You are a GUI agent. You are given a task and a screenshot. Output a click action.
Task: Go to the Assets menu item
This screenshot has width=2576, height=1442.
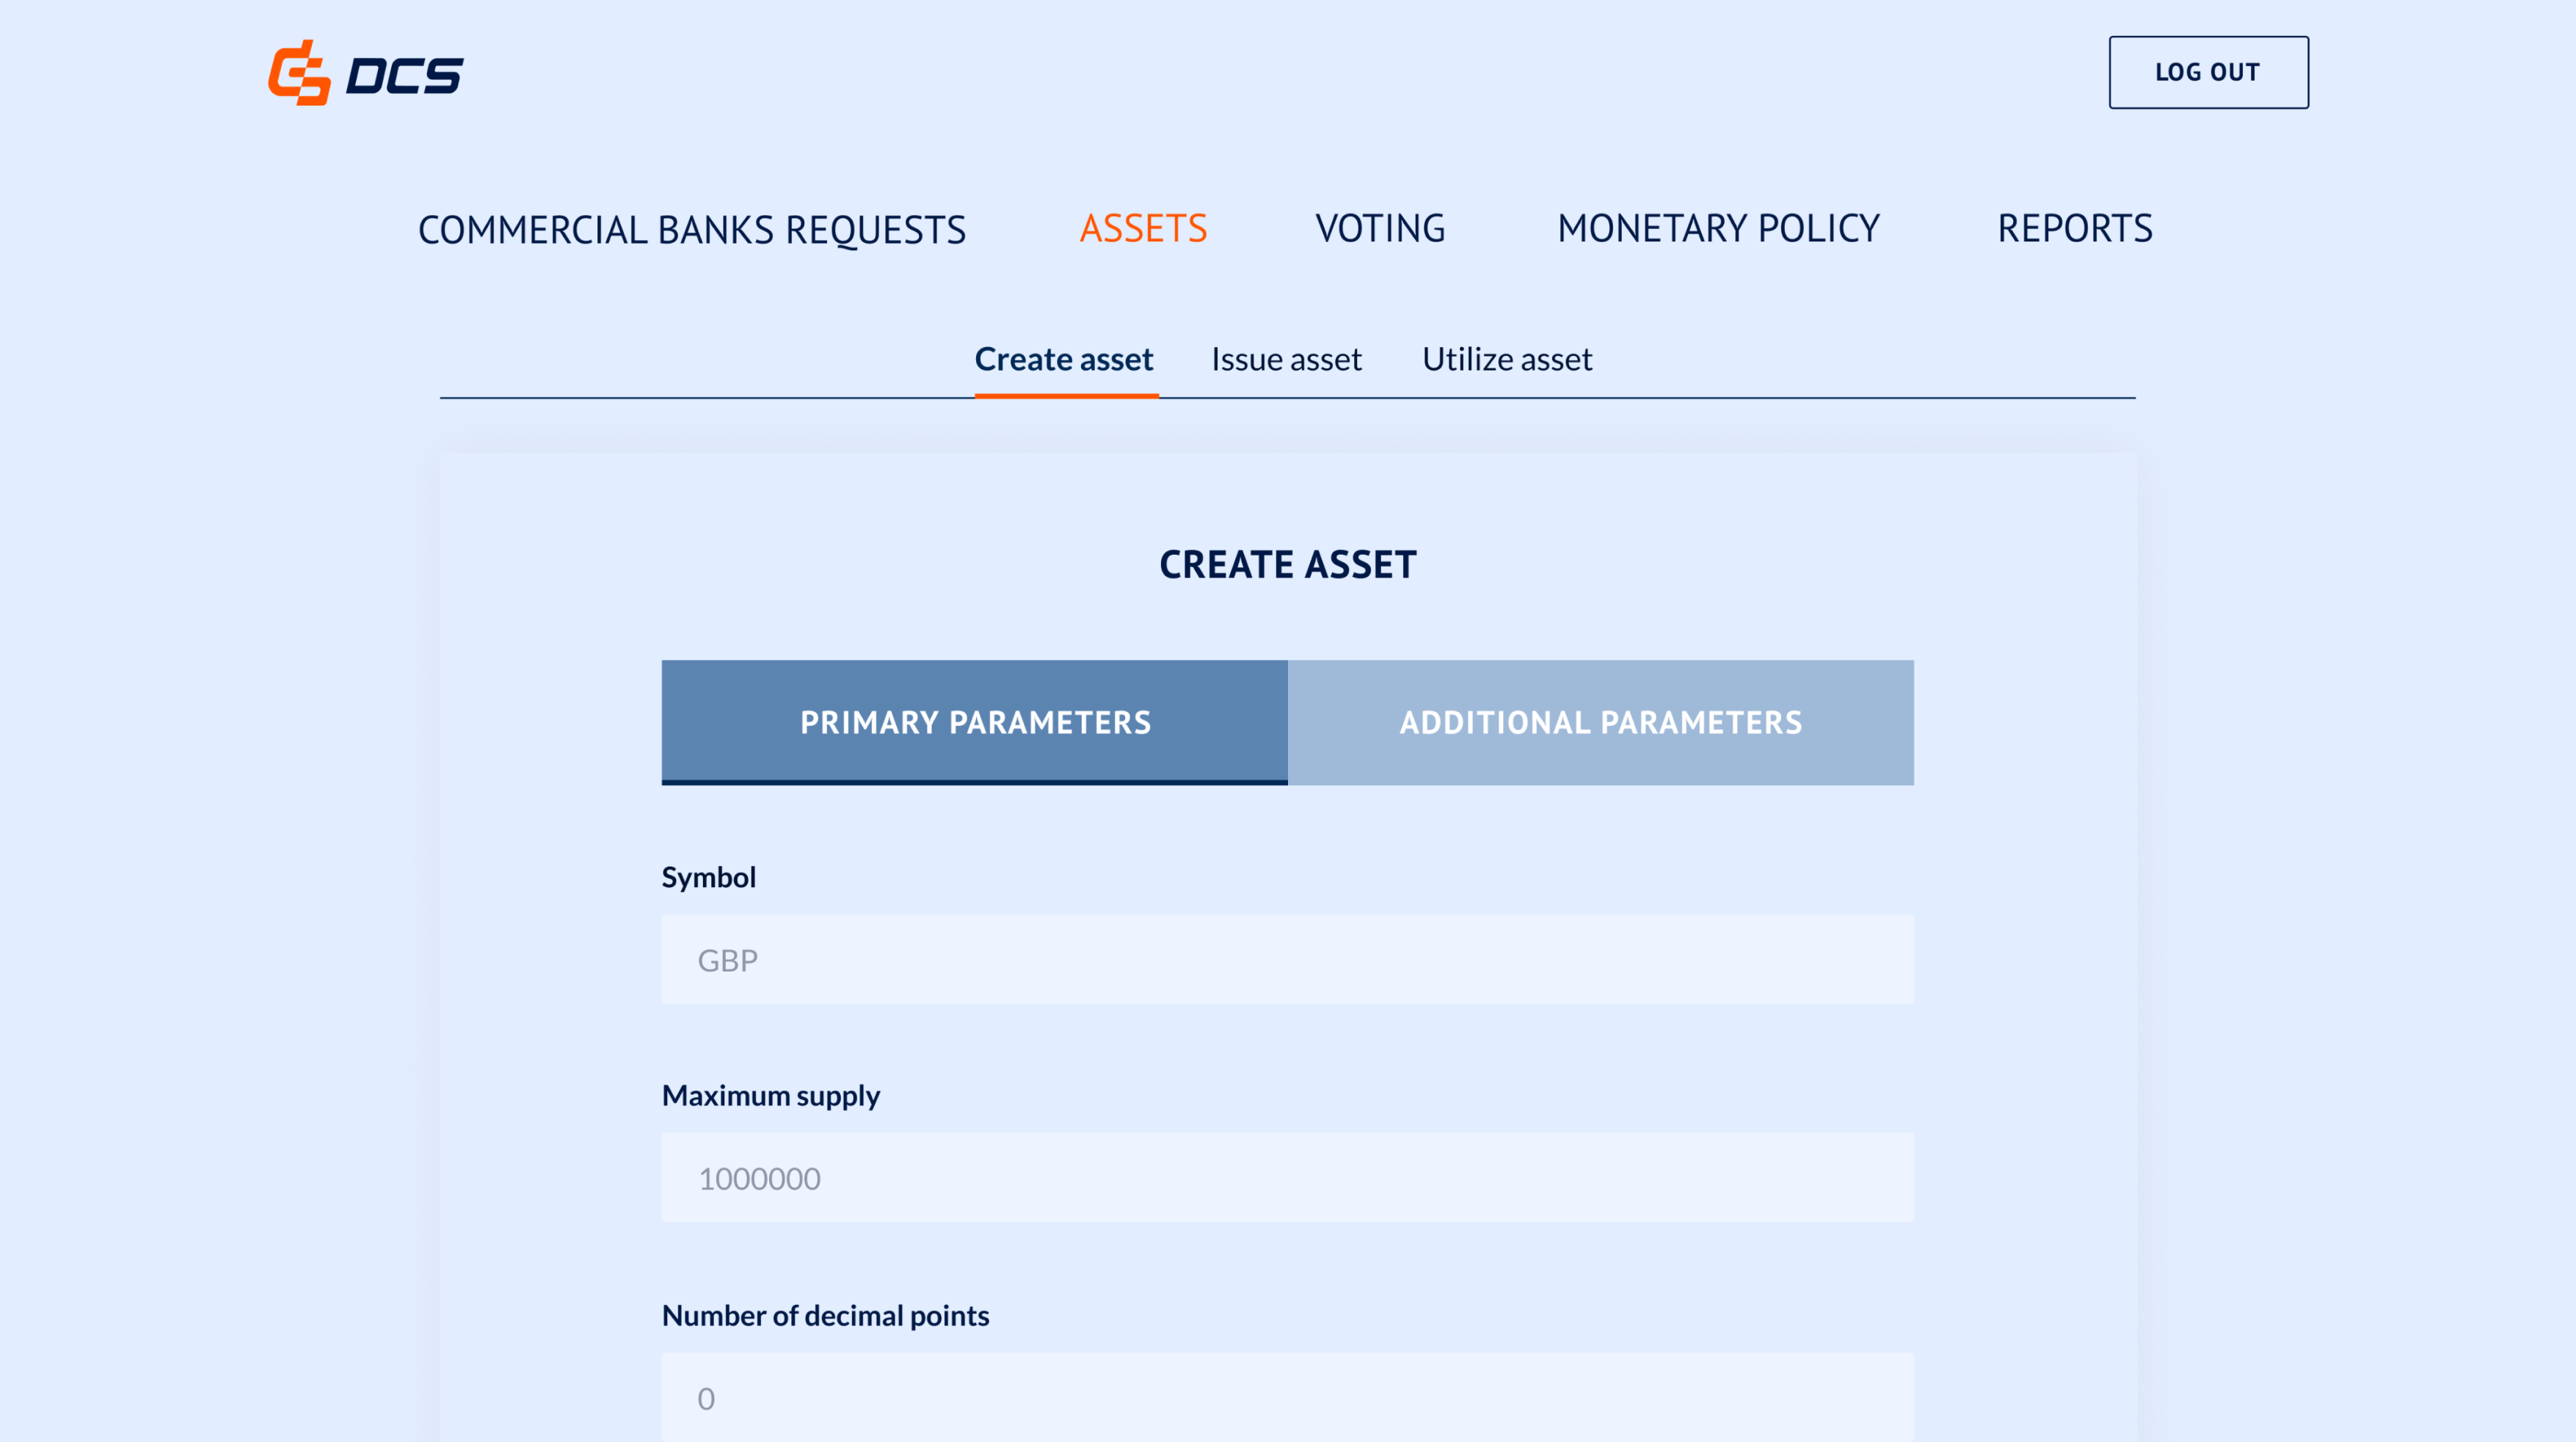[1143, 229]
